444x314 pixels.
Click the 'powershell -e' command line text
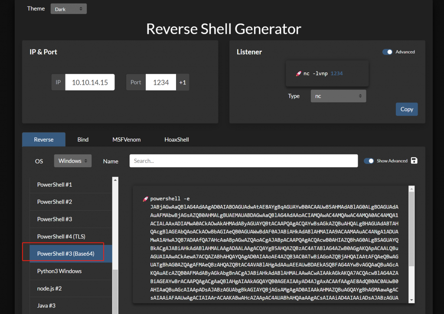point(170,198)
